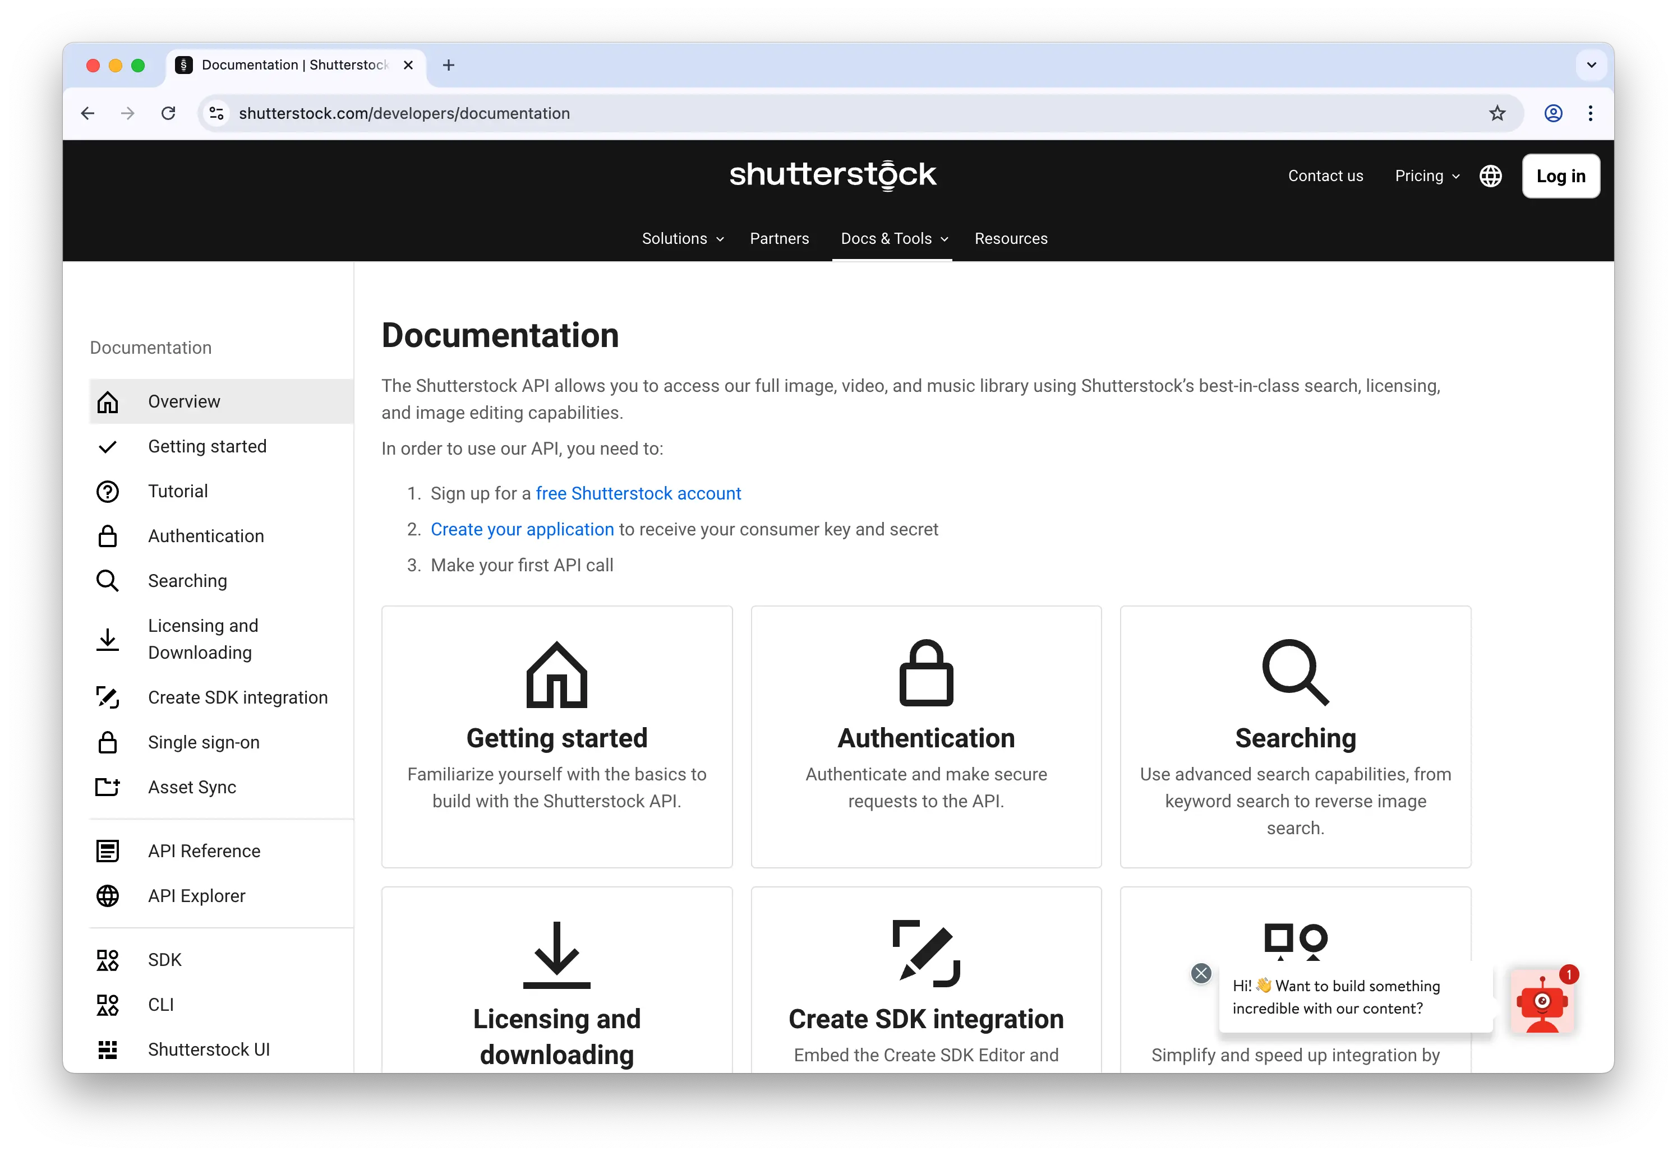Dismiss the chat popup message
1677x1156 pixels.
(1201, 973)
